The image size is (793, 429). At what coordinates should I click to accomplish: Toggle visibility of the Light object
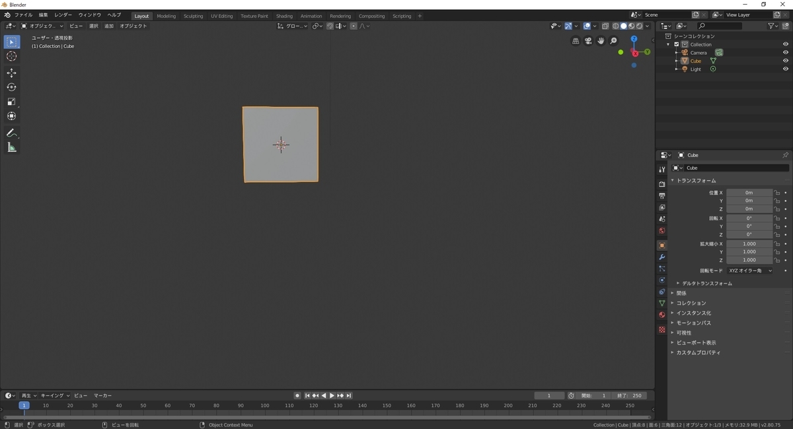coord(786,69)
